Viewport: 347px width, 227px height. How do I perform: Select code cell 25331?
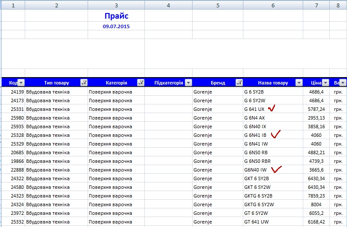coord(13,109)
